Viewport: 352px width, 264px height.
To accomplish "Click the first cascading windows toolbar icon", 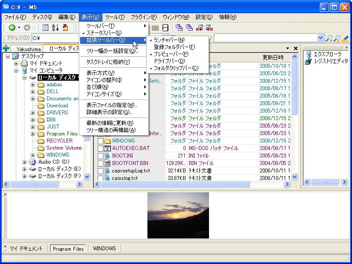I will click(x=179, y=27).
